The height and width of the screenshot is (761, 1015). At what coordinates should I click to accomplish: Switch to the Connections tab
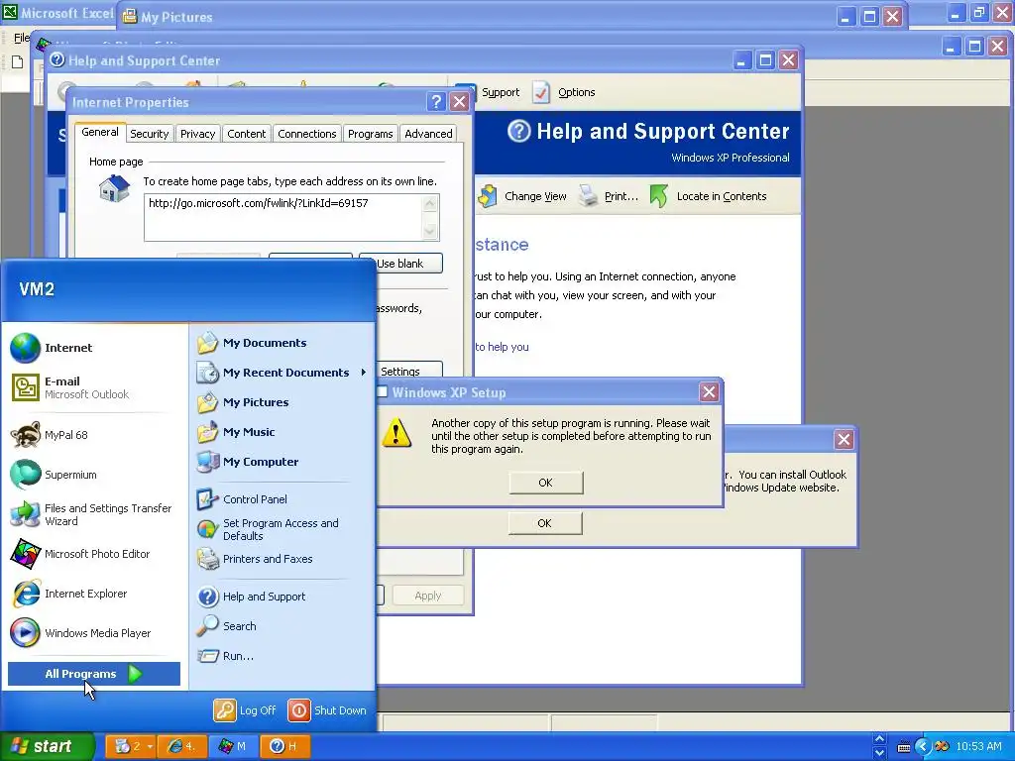tap(307, 134)
